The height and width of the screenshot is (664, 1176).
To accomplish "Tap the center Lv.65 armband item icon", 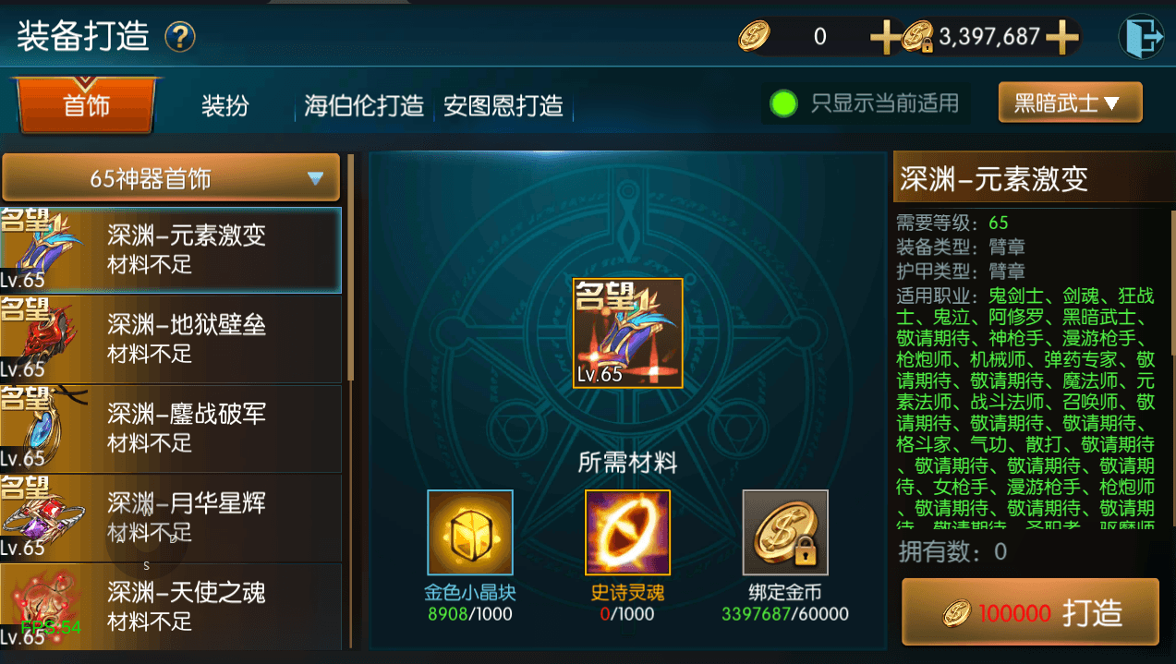I will point(628,333).
